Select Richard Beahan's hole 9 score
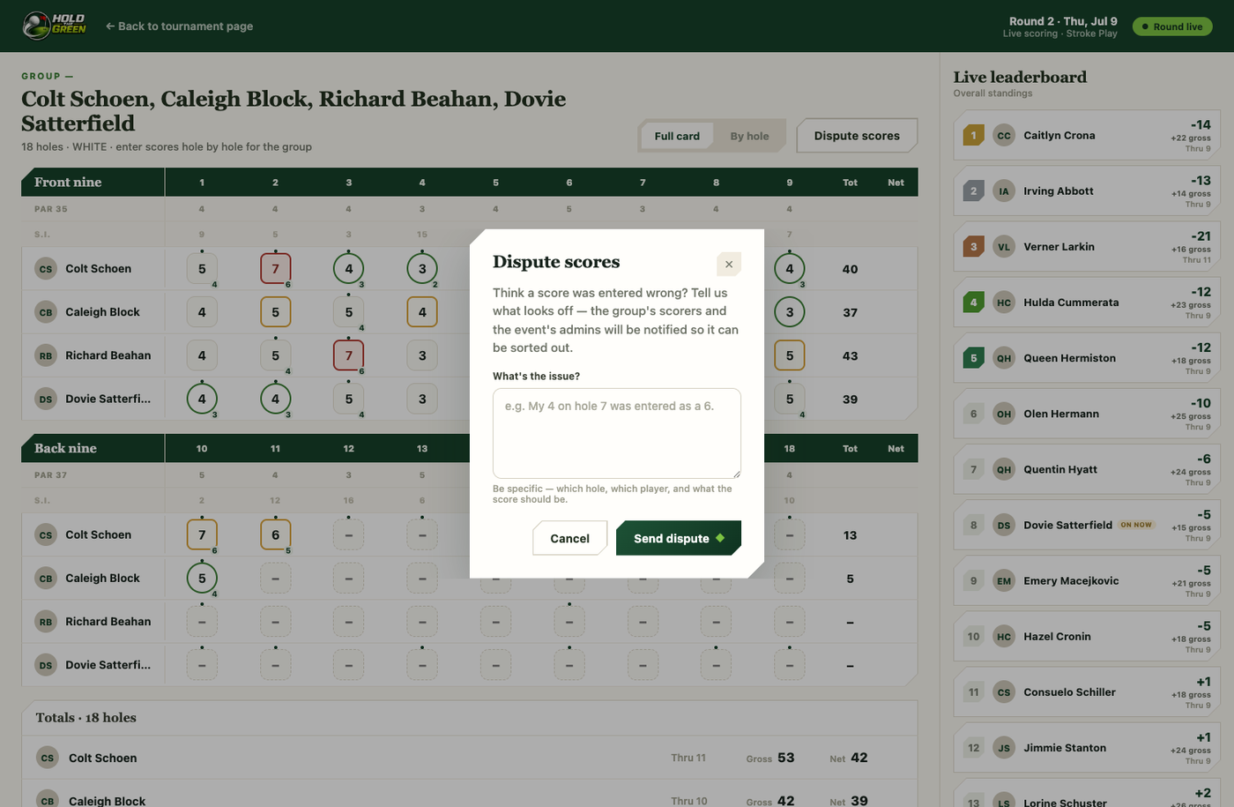Viewport: 1234px width, 807px height. [790, 355]
